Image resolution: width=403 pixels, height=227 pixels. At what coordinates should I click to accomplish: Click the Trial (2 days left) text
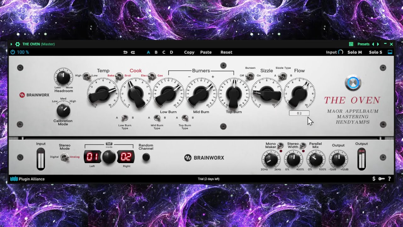pos(208,179)
